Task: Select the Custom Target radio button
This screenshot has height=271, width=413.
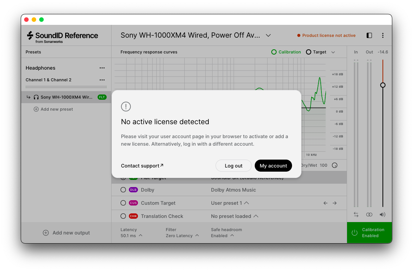Action: coord(123,203)
